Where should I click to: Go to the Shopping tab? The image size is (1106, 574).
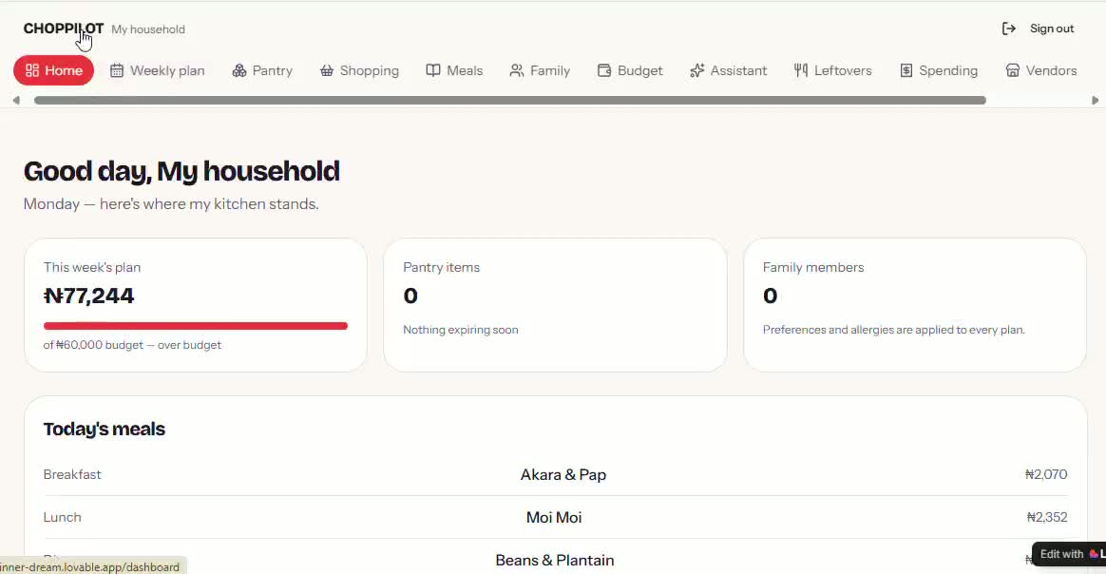pyautogui.click(x=359, y=70)
